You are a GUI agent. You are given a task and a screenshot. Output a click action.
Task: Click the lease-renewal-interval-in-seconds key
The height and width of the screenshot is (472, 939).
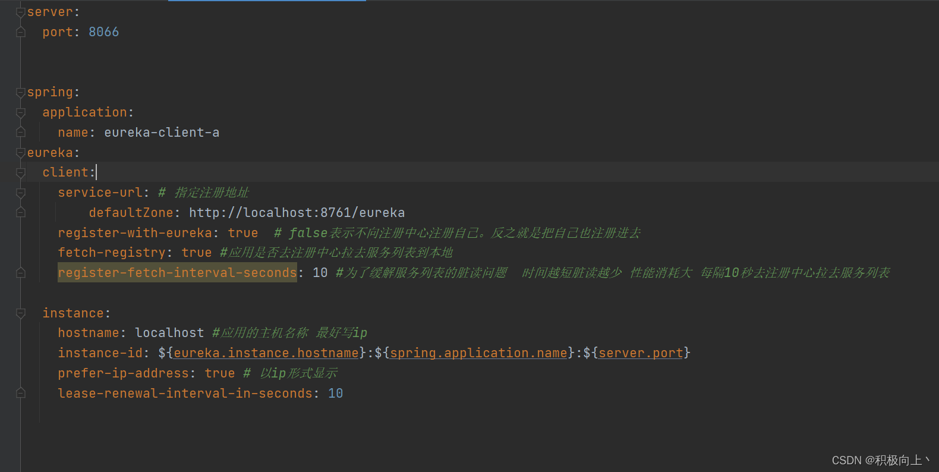click(185, 394)
